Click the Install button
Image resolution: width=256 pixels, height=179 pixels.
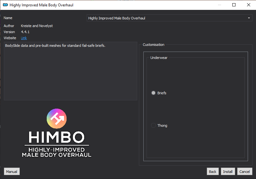coord(228,172)
